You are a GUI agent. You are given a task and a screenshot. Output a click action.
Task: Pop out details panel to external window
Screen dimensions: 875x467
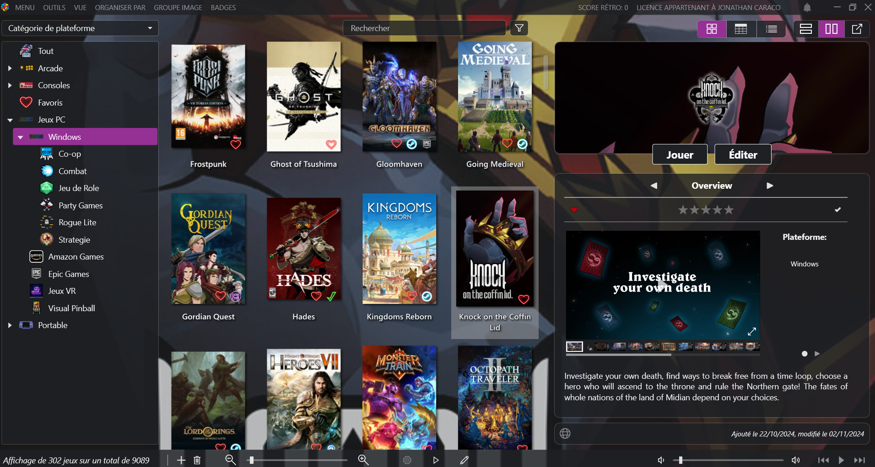[857, 29]
